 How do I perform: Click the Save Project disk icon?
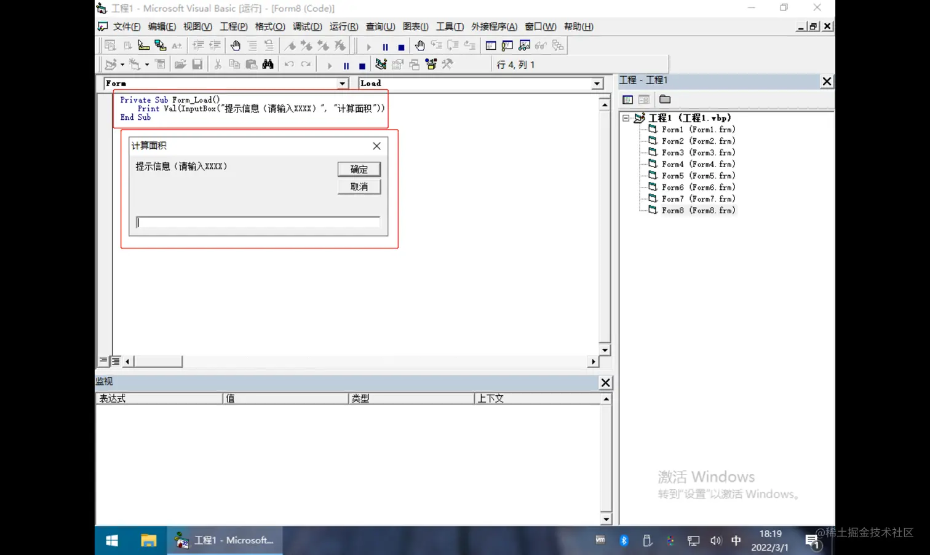tap(197, 65)
